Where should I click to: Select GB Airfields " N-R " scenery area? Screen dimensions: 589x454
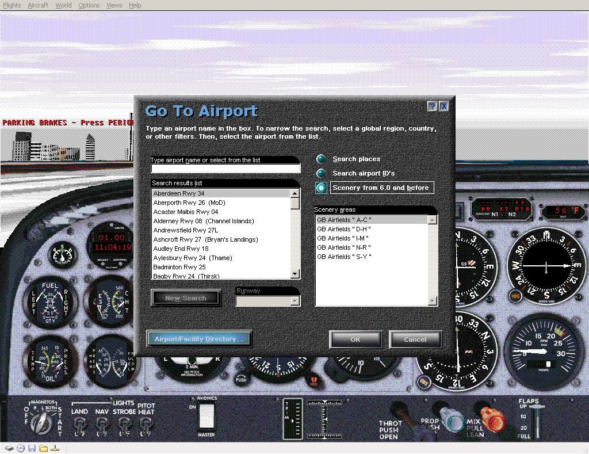point(372,247)
